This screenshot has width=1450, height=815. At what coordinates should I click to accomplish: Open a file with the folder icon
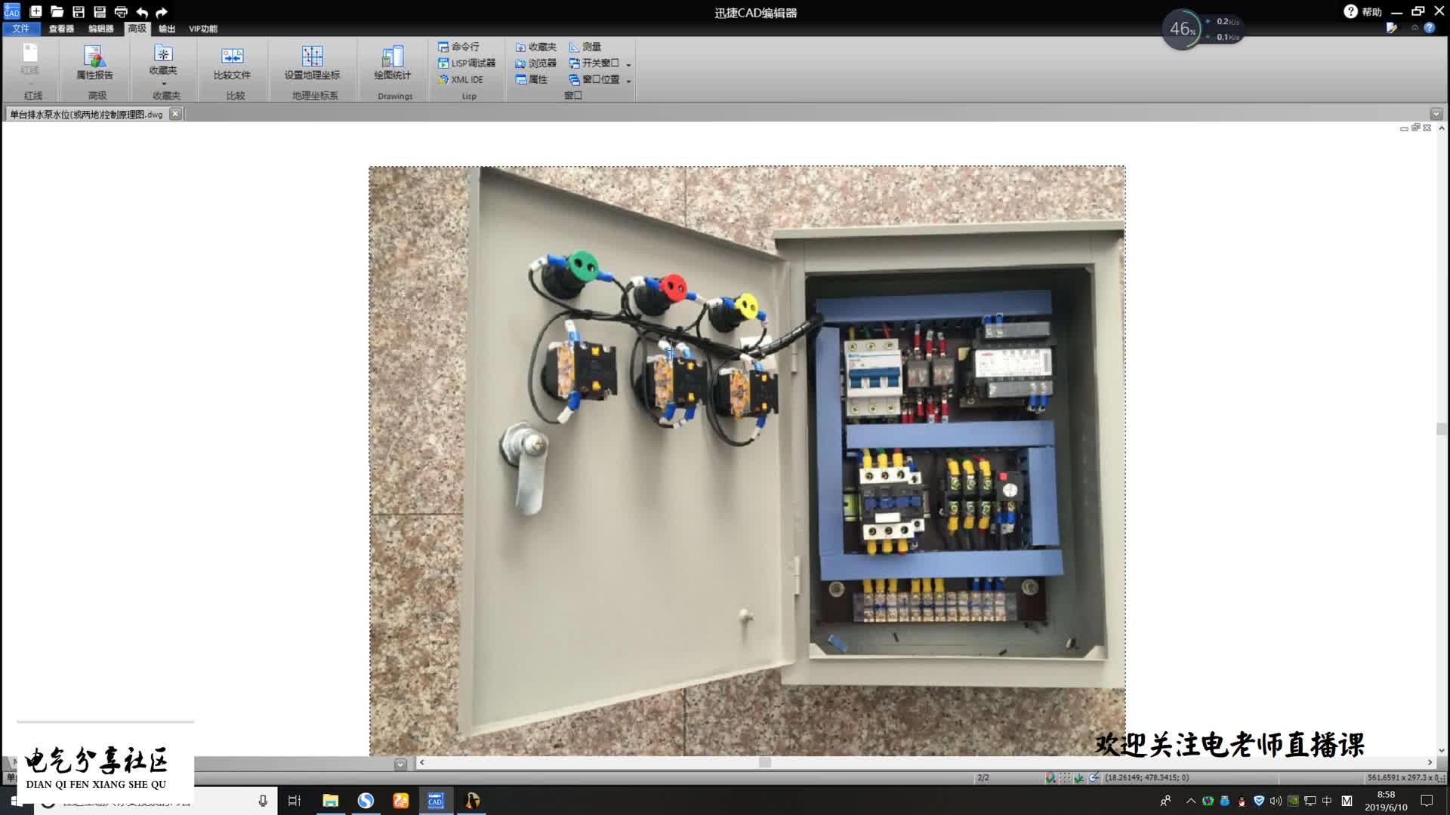57,11
